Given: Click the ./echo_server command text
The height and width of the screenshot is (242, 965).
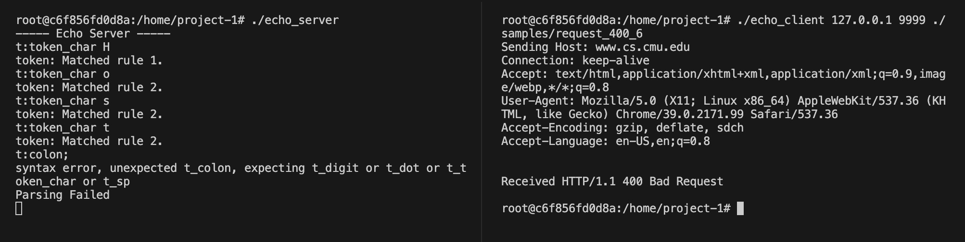Looking at the screenshot, I should [295, 20].
